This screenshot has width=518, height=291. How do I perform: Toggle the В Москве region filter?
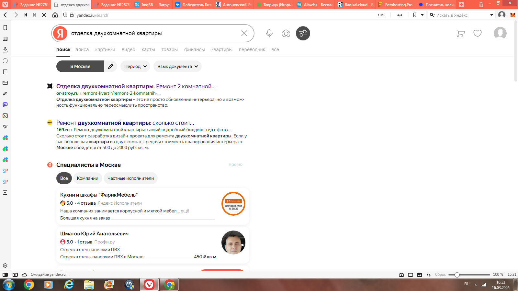pos(80,66)
